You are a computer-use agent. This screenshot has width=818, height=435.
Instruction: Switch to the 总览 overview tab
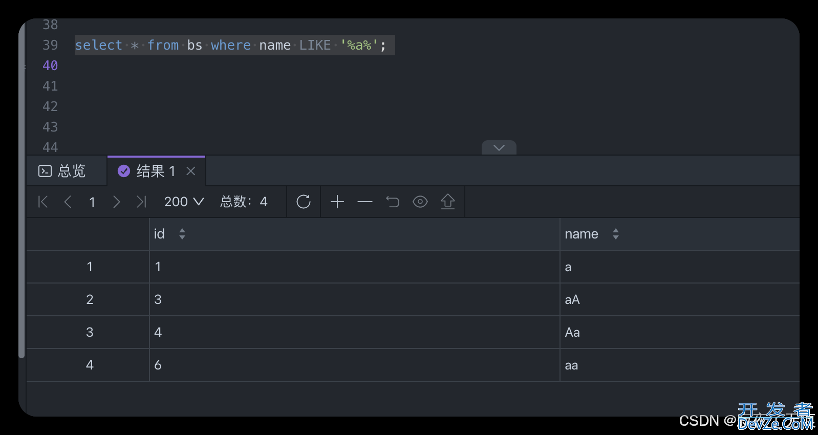tap(62, 171)
